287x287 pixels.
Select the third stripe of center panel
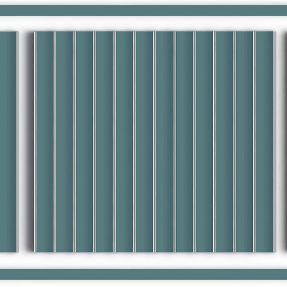(85, 142)
